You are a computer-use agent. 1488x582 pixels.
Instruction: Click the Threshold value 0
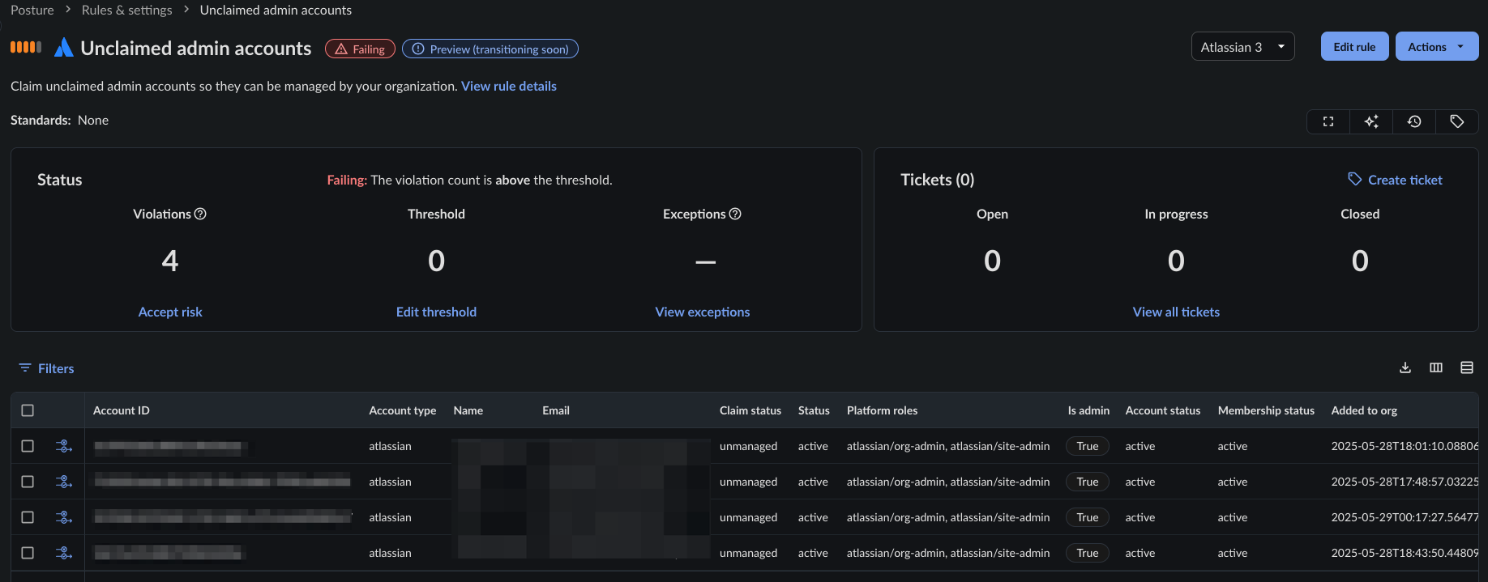click(x=436, y=261)
